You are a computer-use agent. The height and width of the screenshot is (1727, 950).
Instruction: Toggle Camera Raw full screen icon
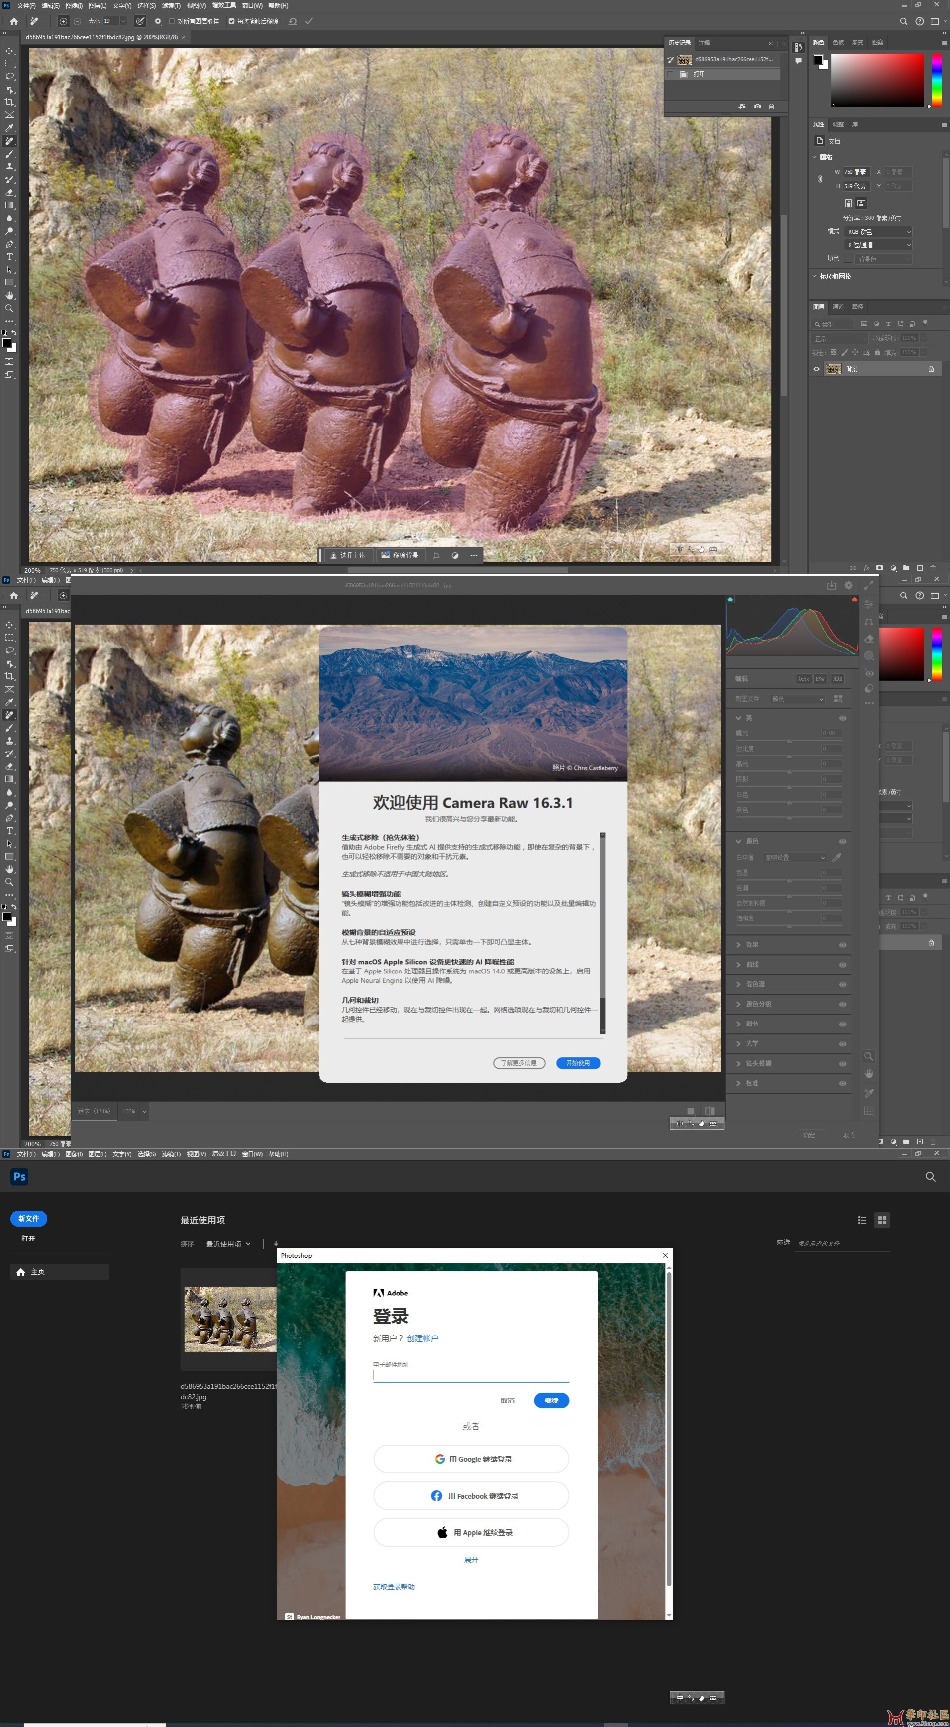click(868, 585)
